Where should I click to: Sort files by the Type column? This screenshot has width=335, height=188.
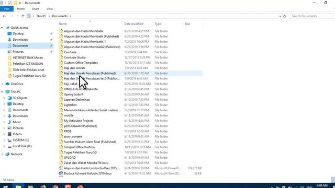coord(158,24)
